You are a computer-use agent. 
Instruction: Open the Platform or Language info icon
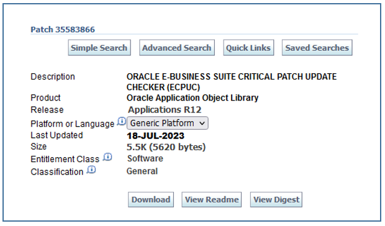122,121
